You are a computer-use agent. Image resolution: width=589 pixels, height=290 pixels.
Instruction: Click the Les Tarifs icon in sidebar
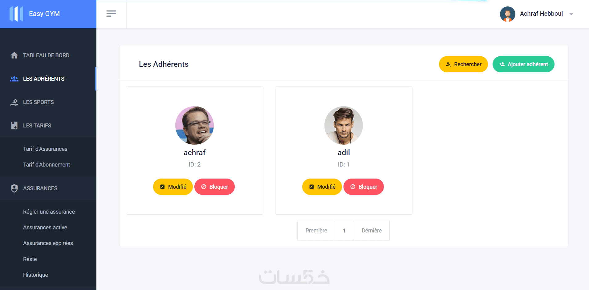point(14,126)
